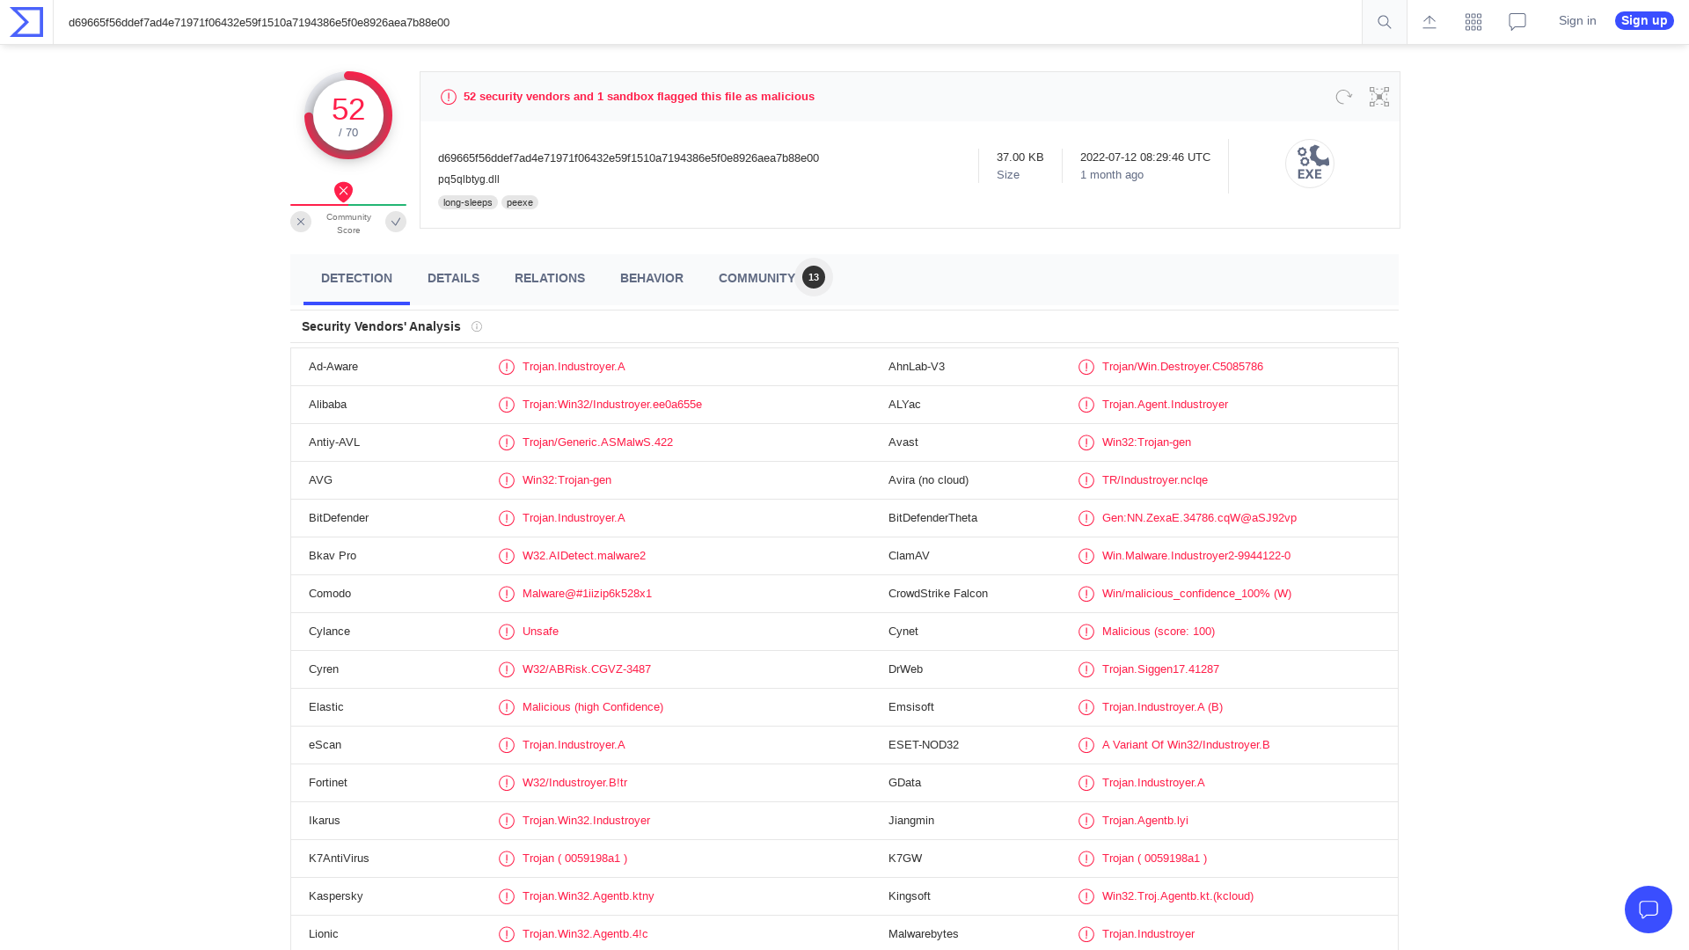Click Trojan/Generic.ASMalwS.422 result
This screenshot has height=950, width=1689.
tap(597, 442)
